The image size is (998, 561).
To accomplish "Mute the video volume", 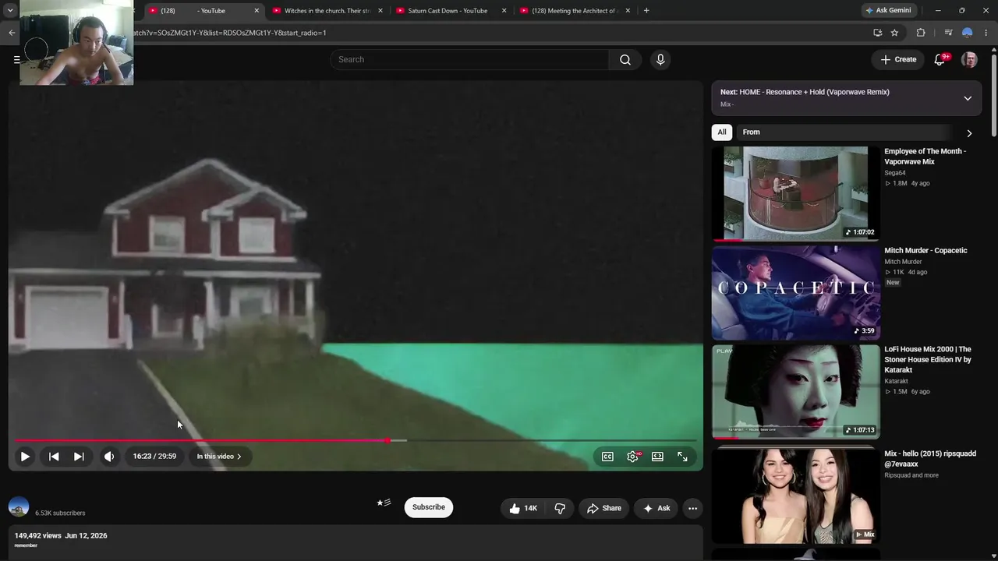I will tap(109, 457).
